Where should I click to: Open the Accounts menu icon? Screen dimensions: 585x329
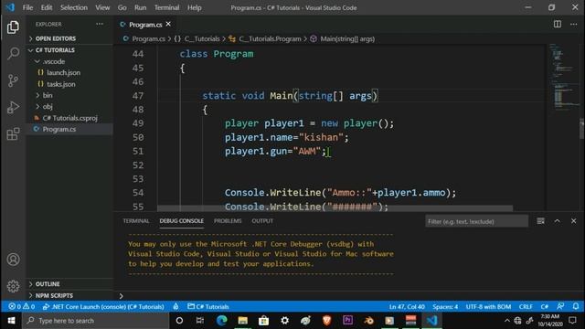click(13, 260)
